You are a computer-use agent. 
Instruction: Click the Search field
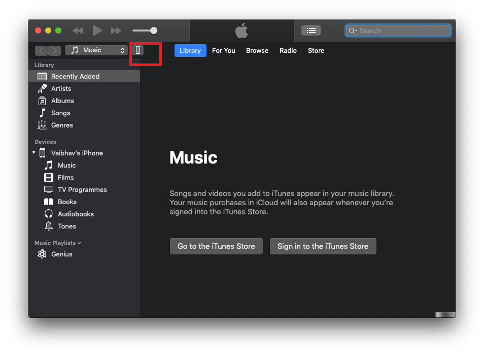click(398, 30)
